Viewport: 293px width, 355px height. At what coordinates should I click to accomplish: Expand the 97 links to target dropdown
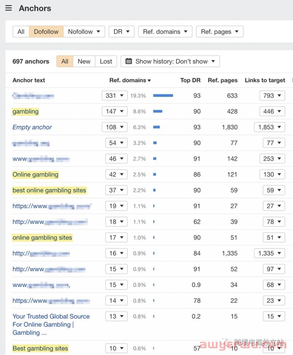point(274,269)
